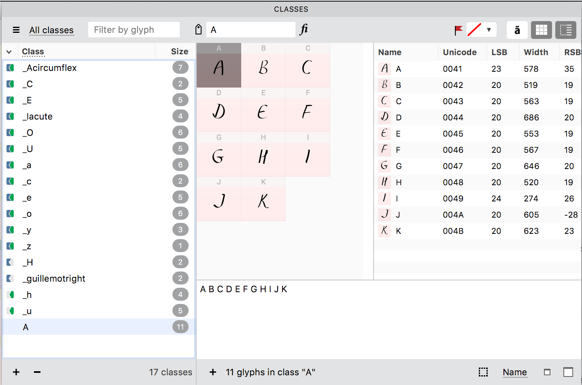582x385 pixels.
Task: Click the dotted selection rectangle icon
Action: [x=483, y=372]
